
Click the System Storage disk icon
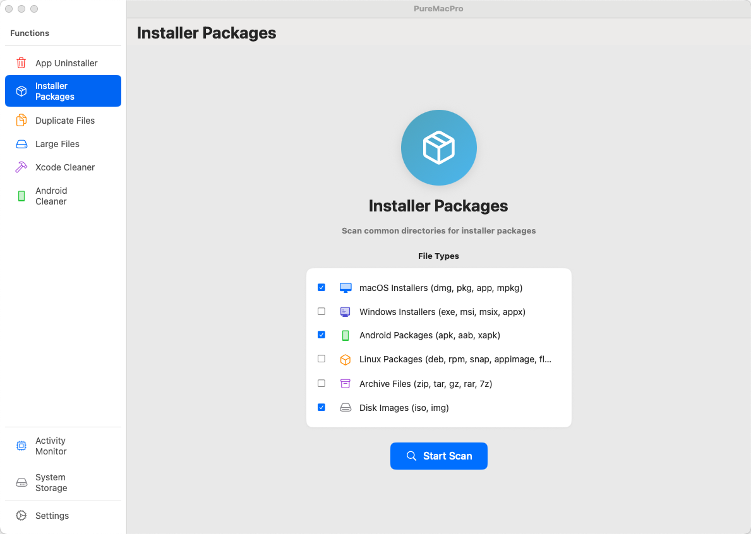coord(21,483)
